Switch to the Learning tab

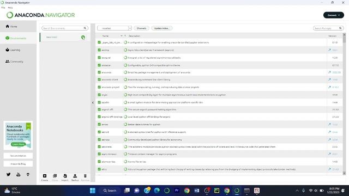(18, 50)
